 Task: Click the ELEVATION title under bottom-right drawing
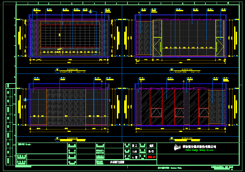point(187,138)
